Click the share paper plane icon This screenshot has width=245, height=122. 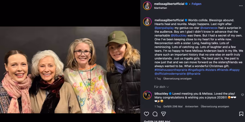pyautogui.click(x=163, y=114)
